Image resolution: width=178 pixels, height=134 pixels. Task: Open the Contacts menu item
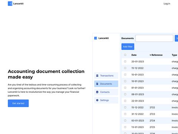[x=106, y=92]
